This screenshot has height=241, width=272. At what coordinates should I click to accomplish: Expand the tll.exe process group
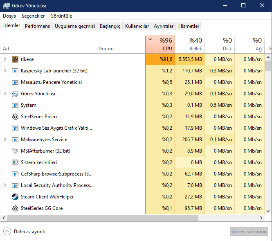click(5, 59)
